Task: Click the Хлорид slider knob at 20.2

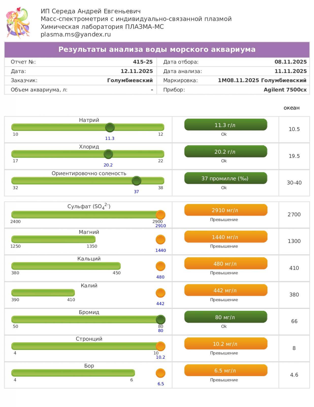Action: 108,154
